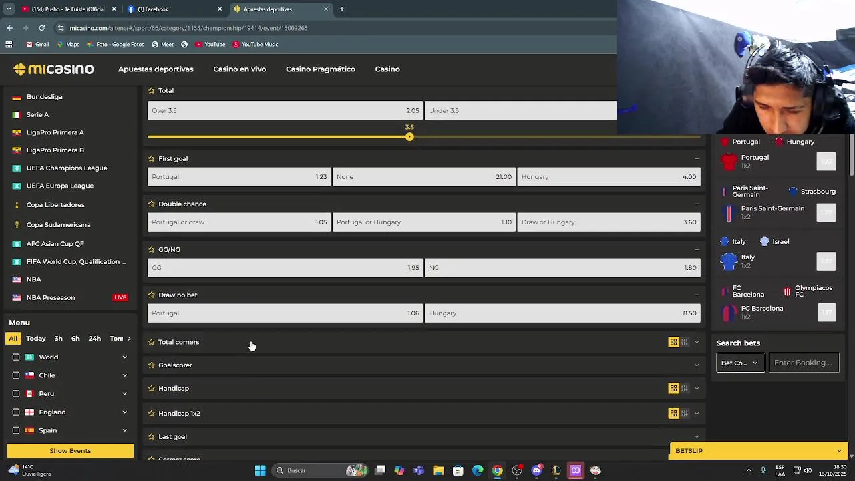Check the Chile region checkbox
The height and width of the screenshot is (481, 855).
tap(16, 375)
